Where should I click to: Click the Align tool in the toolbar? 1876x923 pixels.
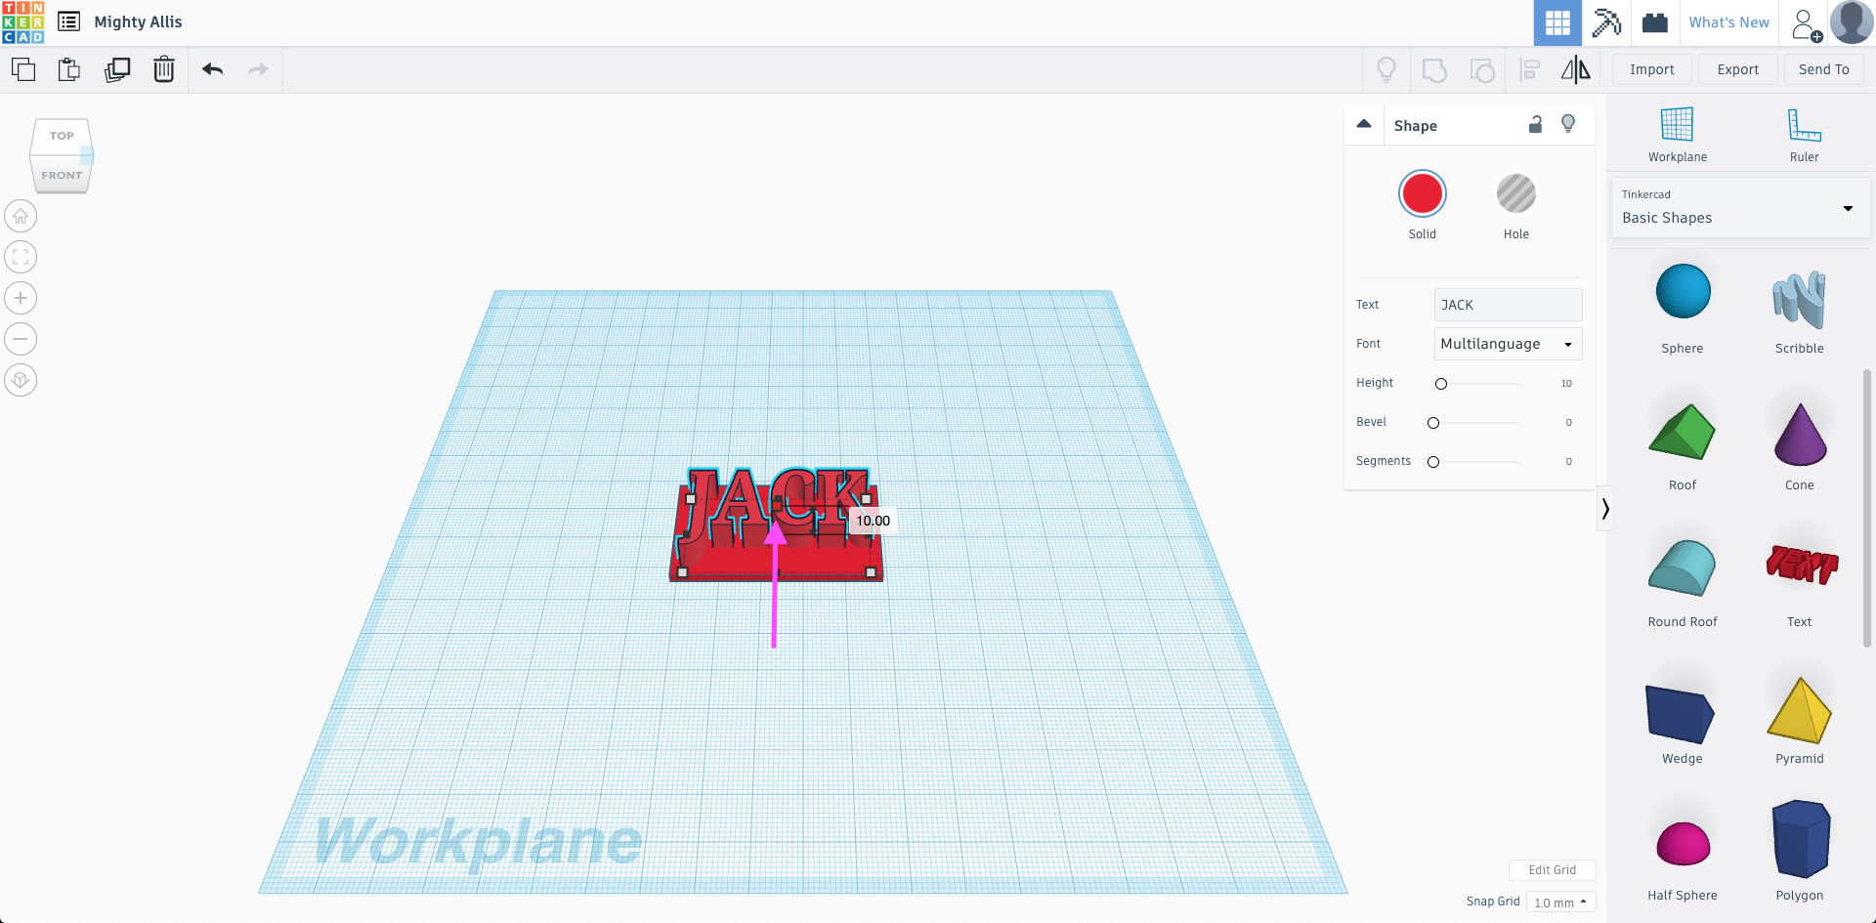(x=1529, y=69)
